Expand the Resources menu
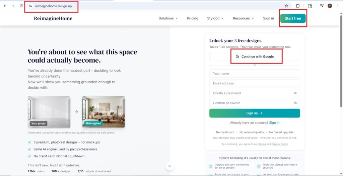The image size is (343, 176). 243,18
